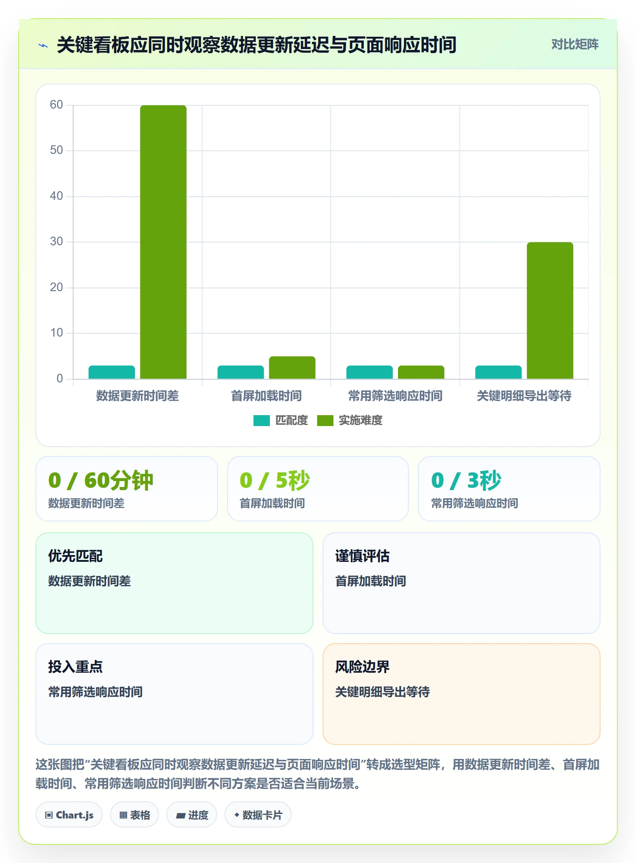
Task: Click the 数据卡片 tag chip
Action: [x=258, y=815]
